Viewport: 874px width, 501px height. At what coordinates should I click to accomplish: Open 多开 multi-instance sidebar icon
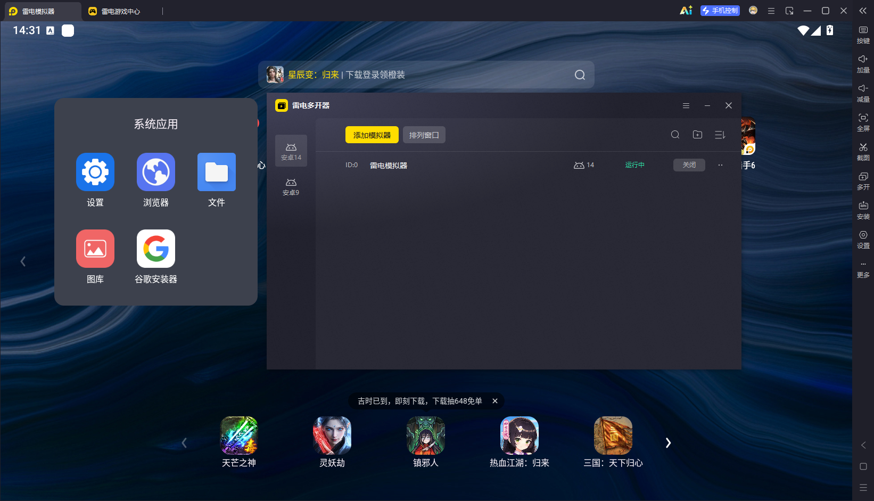pos(863,181)
